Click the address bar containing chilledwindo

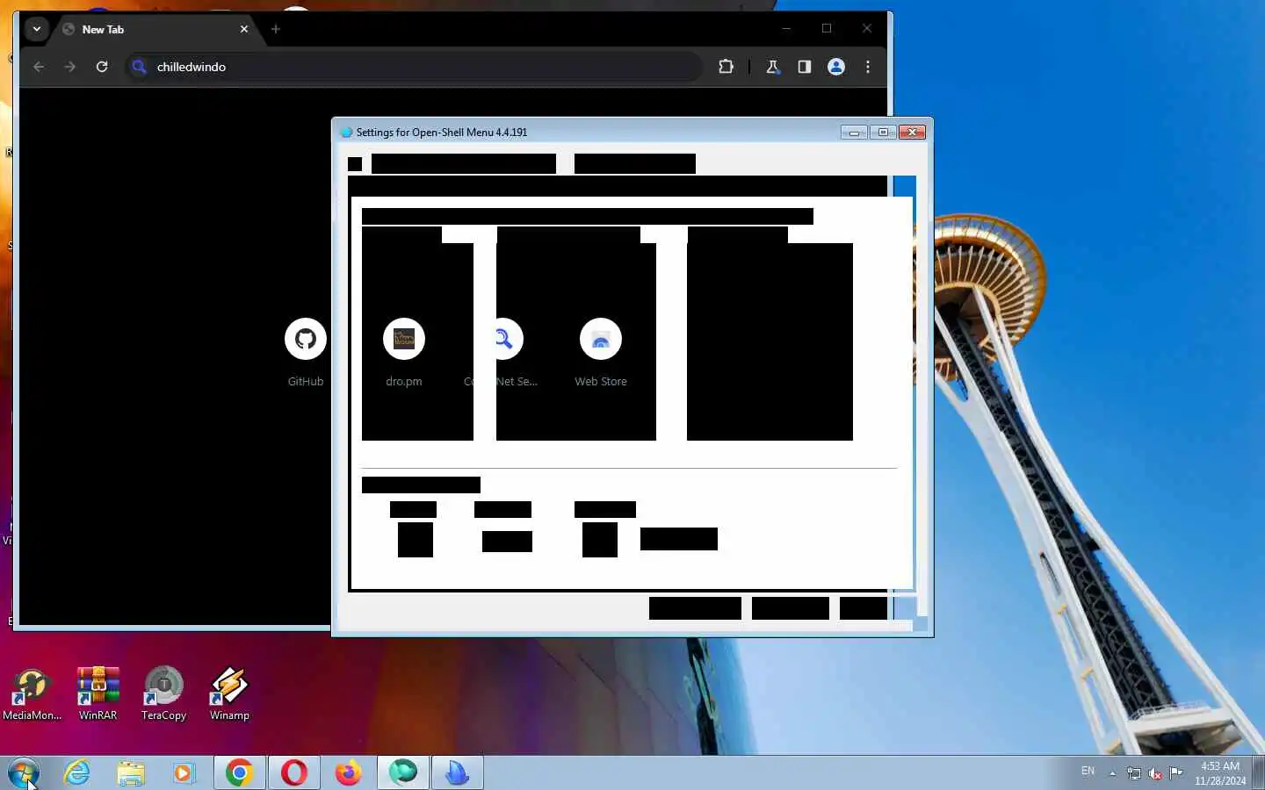tap(415, 67)
